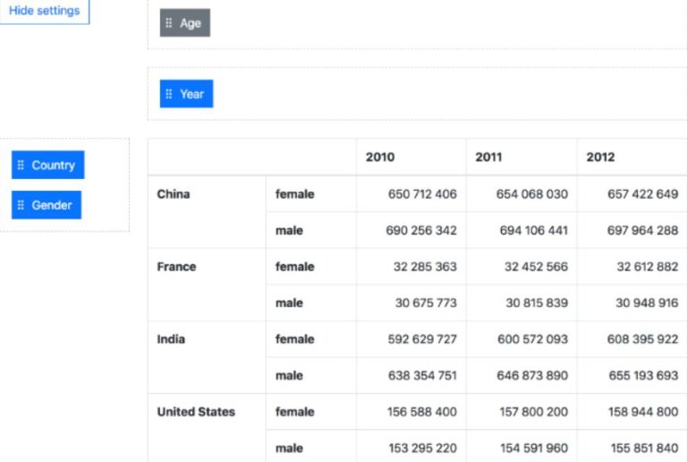Click cell value 608 395 922
The height and width of the screenshot is (462, 687).
point(643,338)
